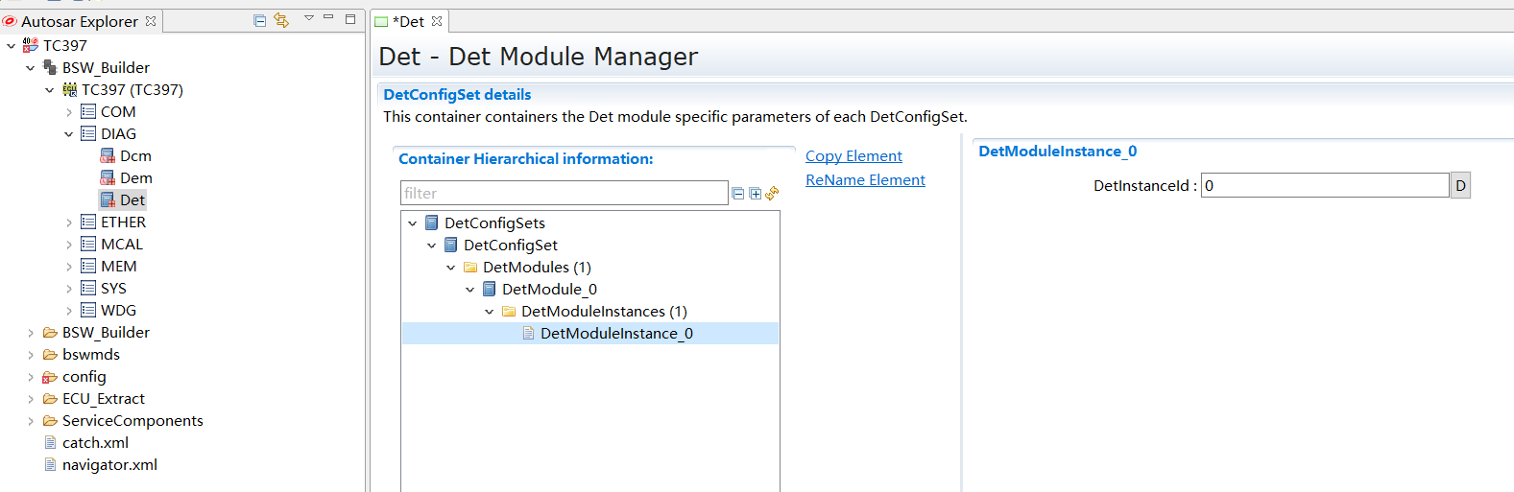The height and width of the screenshot is (492, 1514).
Task: Click the Copy Element link
Action: click(853, 156)
